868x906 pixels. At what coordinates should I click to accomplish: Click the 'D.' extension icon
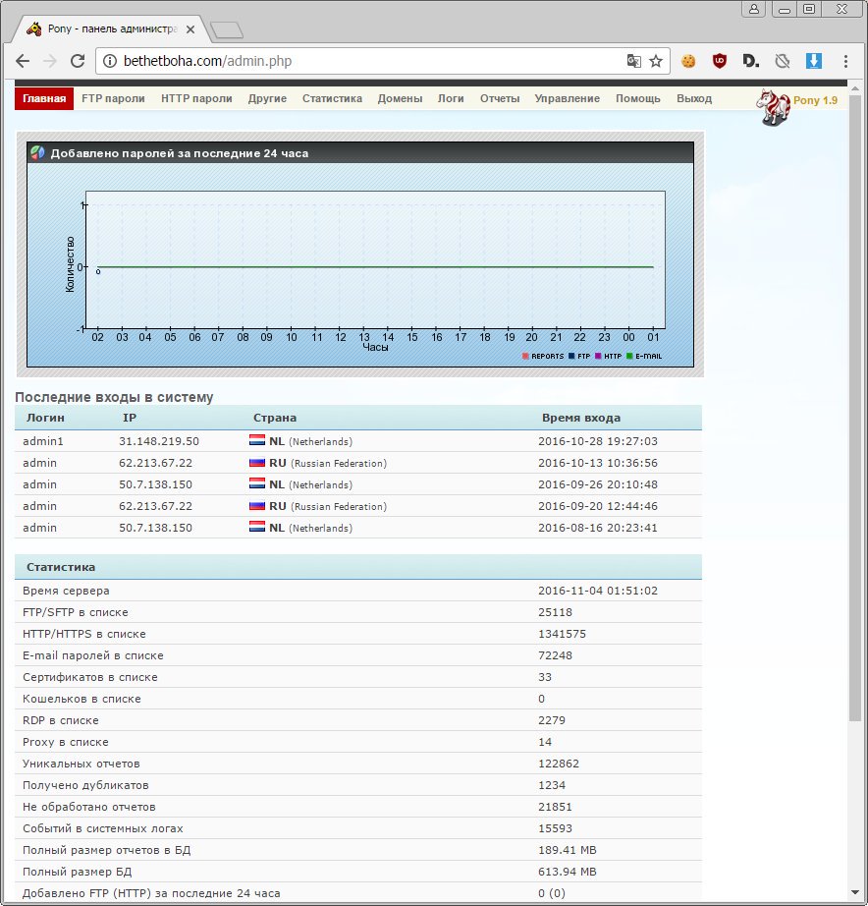(x=750, y=61)
